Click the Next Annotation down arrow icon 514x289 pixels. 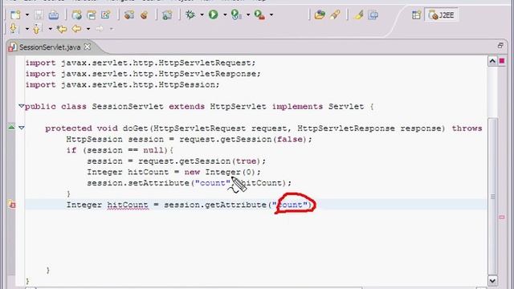[x=14, y=29]
